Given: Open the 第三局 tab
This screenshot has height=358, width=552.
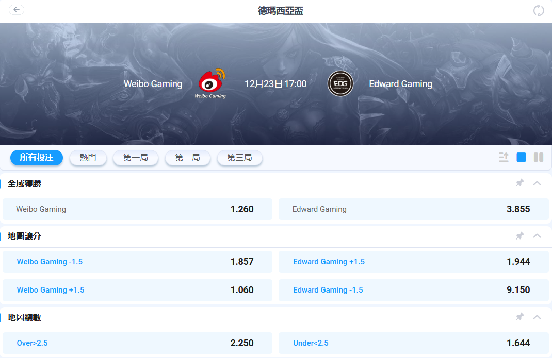Looking at the screenshot, I should [240, 158].
